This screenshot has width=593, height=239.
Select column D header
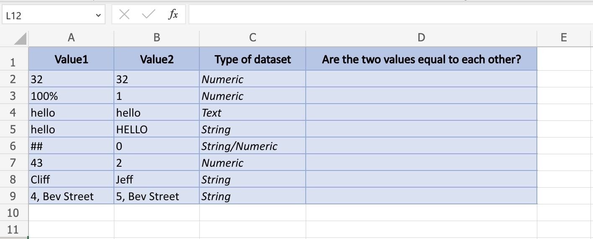pyautogui.click(x=421, y=38)
